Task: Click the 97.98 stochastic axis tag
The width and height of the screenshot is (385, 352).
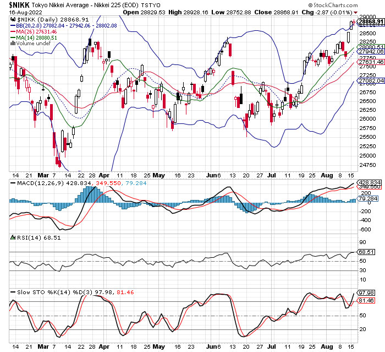Action: tap(366, 293)
